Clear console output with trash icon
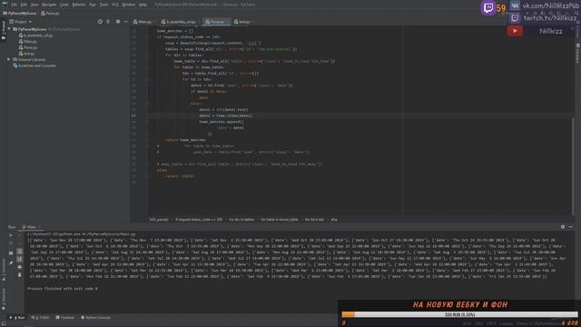The image size is (581, 327). 20,274
